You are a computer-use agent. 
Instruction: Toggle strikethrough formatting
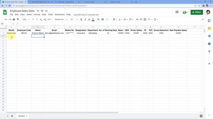(x=89, y=20)
